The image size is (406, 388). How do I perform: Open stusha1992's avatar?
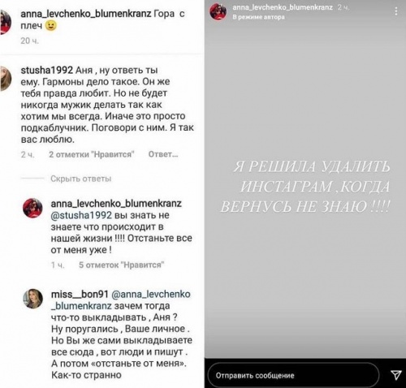tap(6, 78)
